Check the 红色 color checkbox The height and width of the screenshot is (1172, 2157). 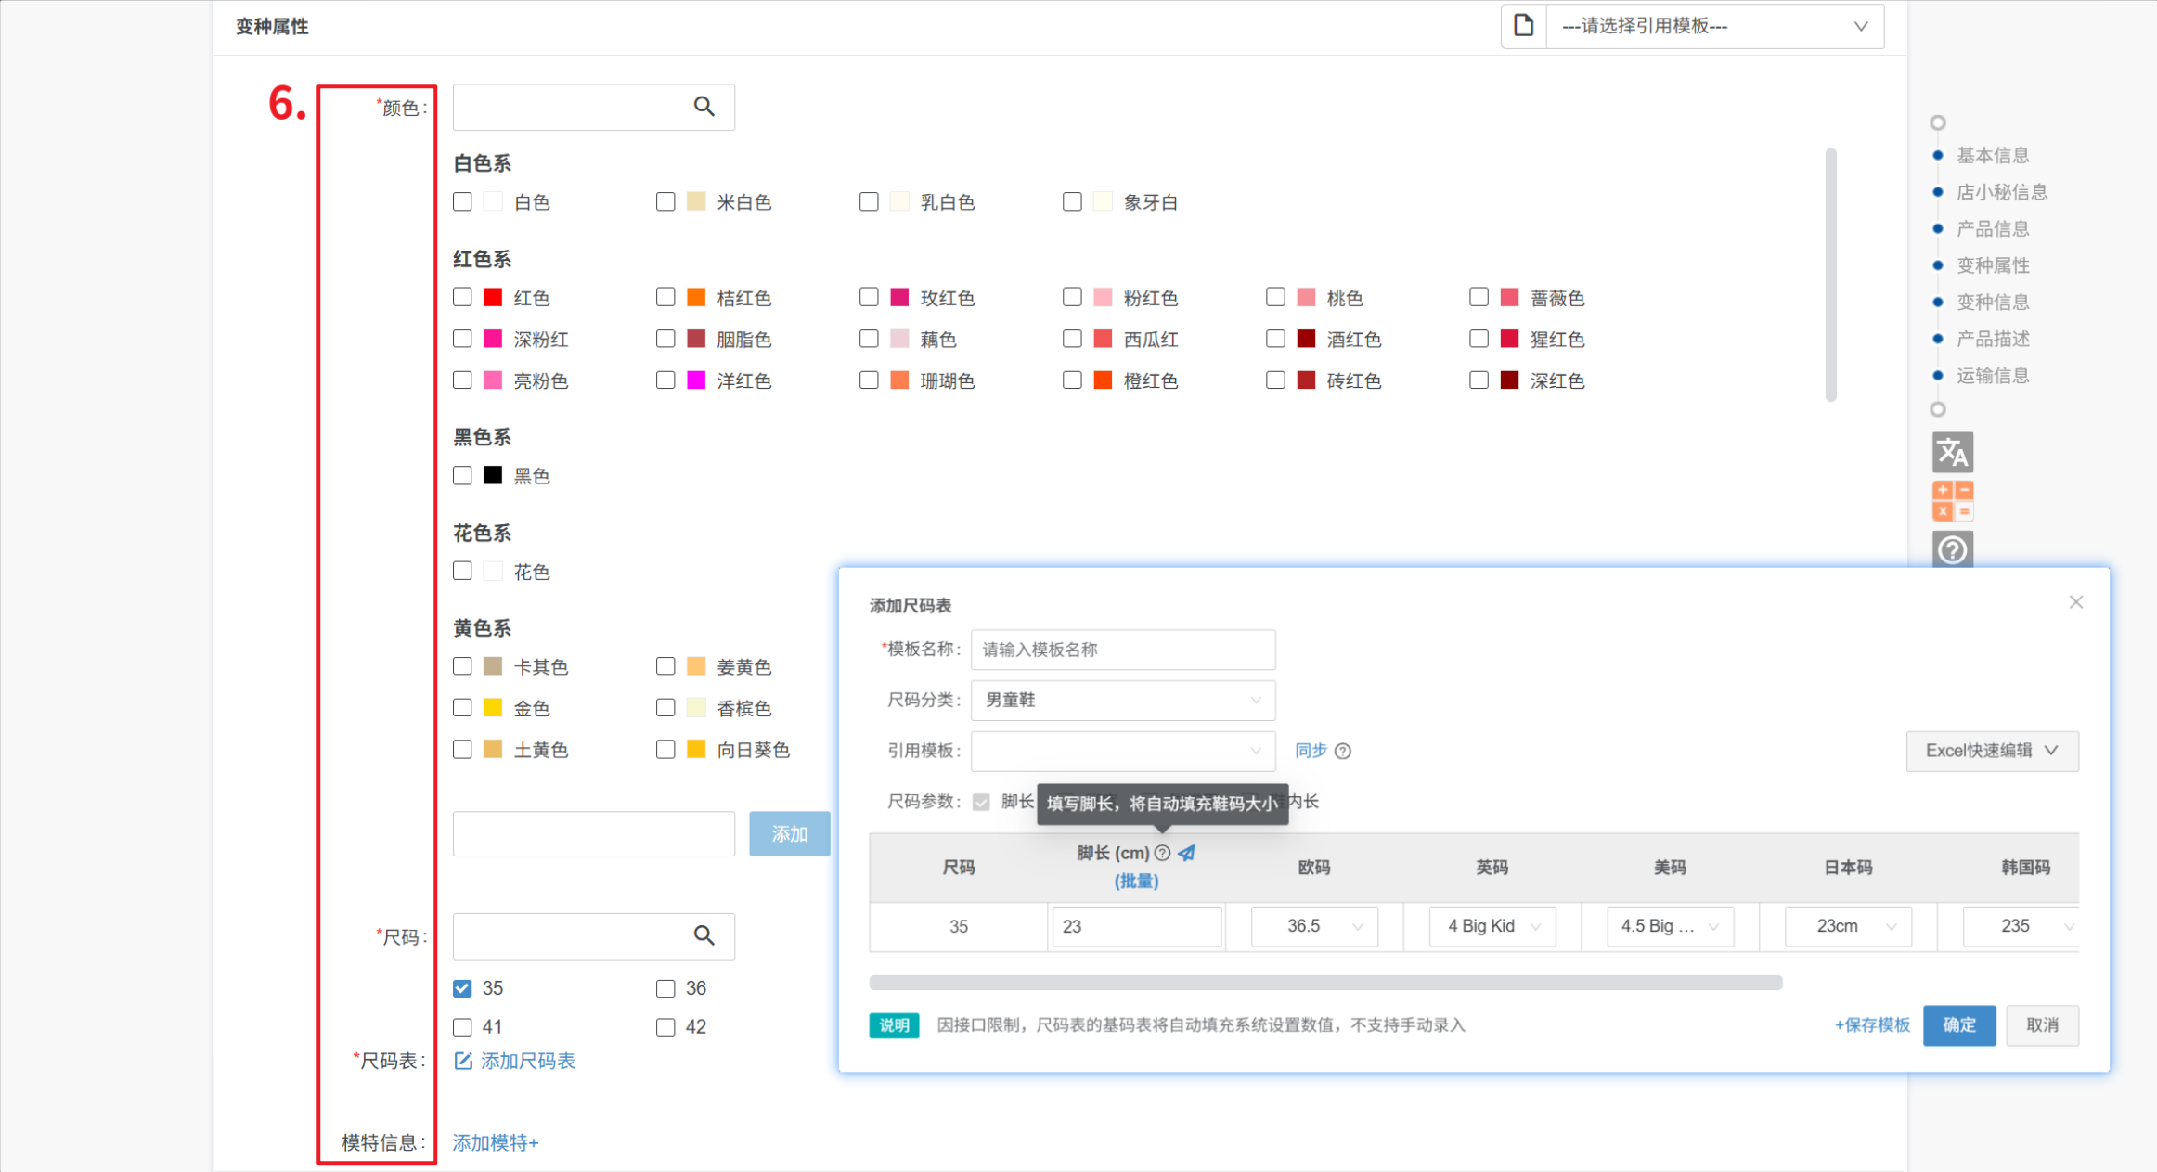click(x=462, y=297)
